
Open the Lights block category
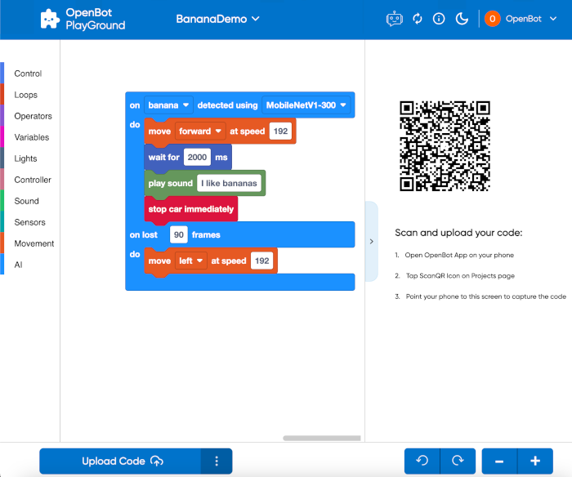(25, 158)
